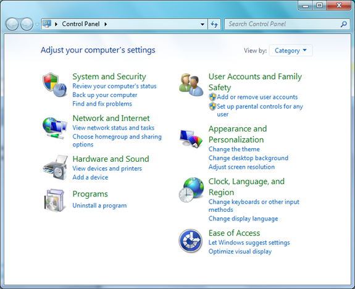The width and height of the screenshot is (355, 289).
Task: Click the Control Panel icon in address bar
Action: 47,24
